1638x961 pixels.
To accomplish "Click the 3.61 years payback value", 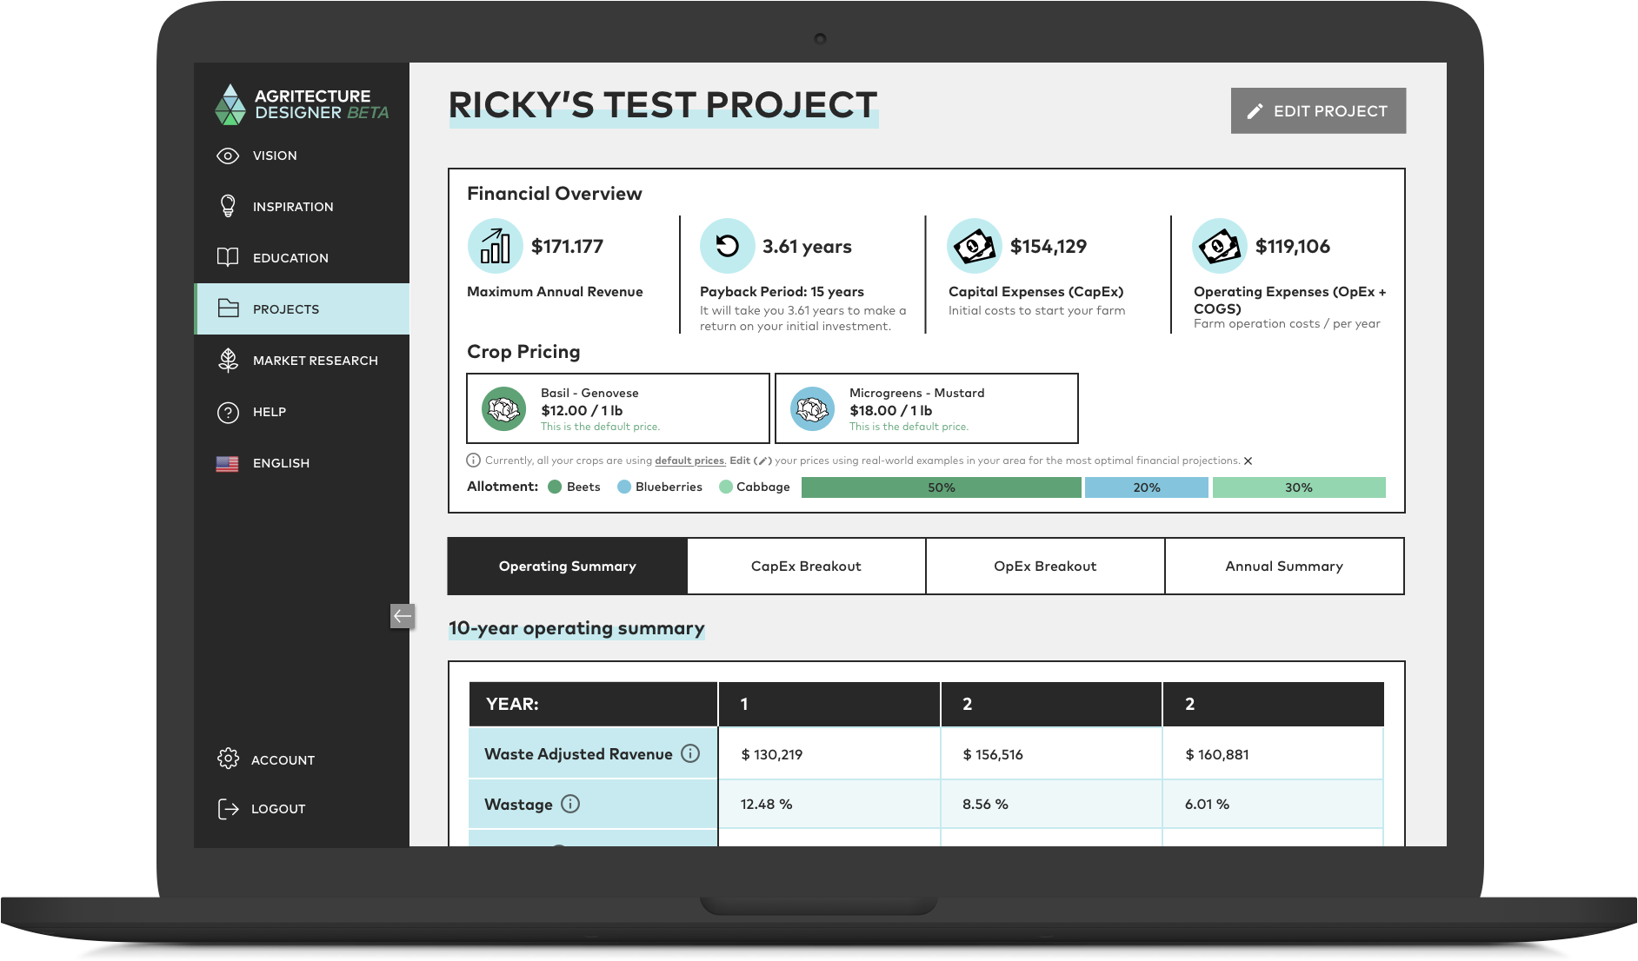I will 807,247.
